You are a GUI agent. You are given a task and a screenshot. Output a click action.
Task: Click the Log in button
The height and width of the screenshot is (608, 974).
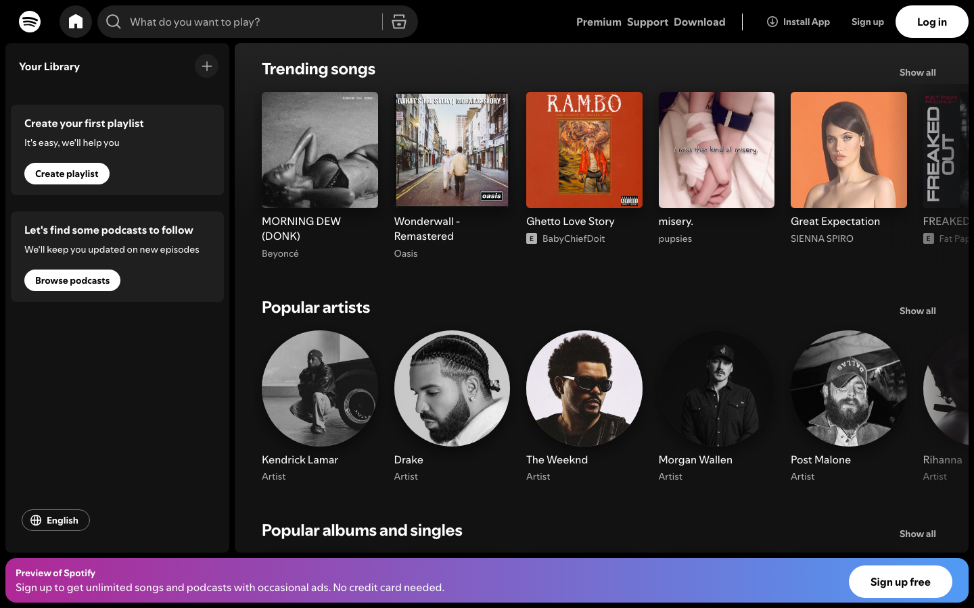coord(931,22)
